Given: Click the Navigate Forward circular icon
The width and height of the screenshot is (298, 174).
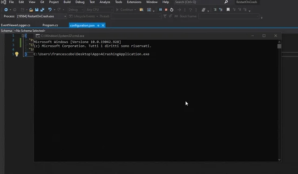Looking at the screenshot, I should click(x=14, y=10).
